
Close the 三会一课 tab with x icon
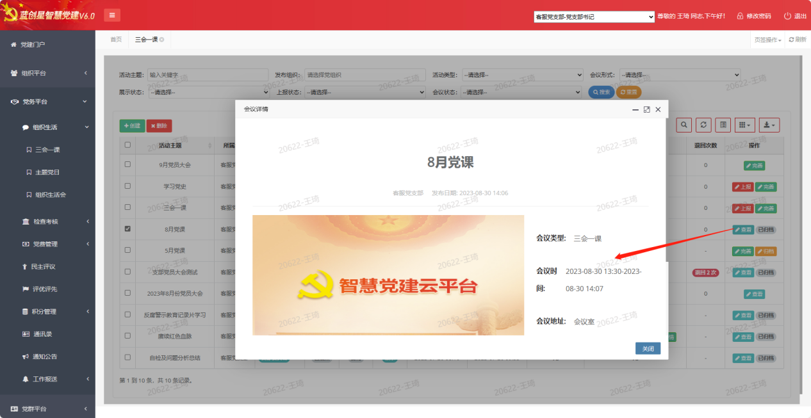(161, 40)
